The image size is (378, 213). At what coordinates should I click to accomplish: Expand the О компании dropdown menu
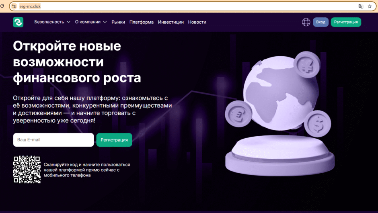click(91, 22)
